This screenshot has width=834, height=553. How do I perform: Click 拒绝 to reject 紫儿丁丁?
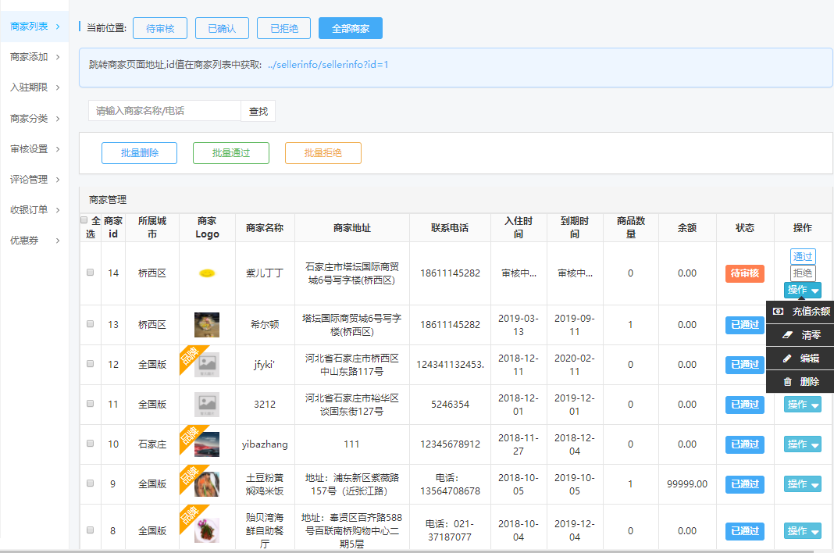(803, 273)
